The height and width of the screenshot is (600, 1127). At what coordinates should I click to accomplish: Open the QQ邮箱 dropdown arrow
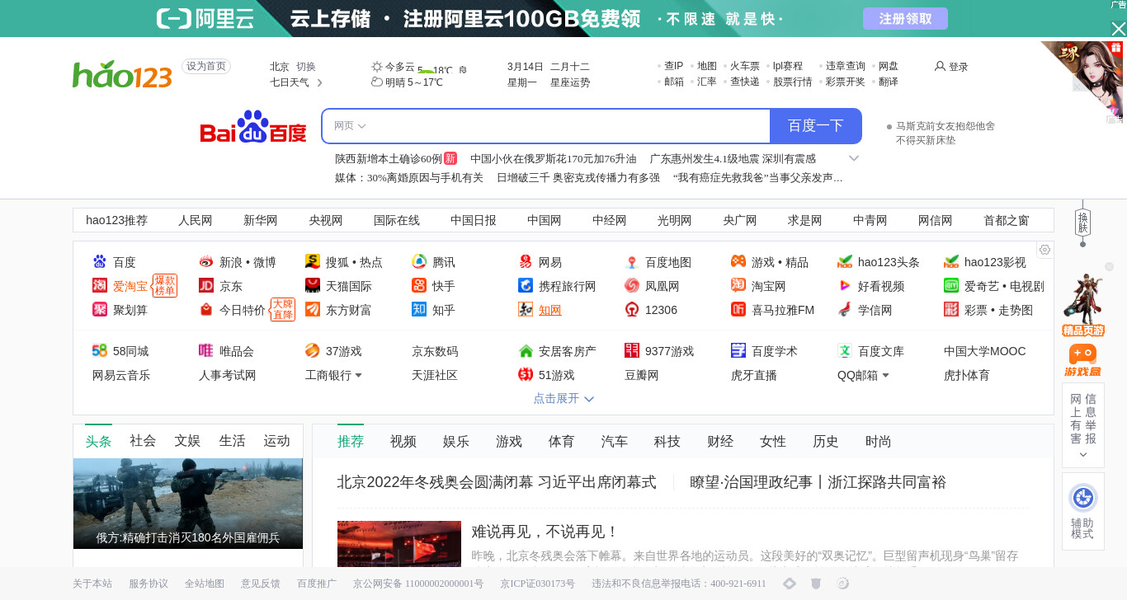click(886, 375)
